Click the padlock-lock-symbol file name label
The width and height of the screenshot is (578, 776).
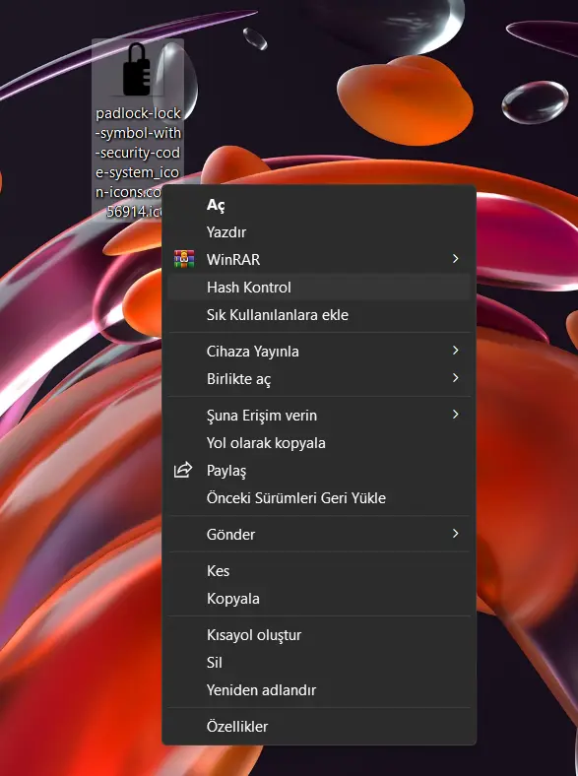pyautogui.click(x=138, y=162)
